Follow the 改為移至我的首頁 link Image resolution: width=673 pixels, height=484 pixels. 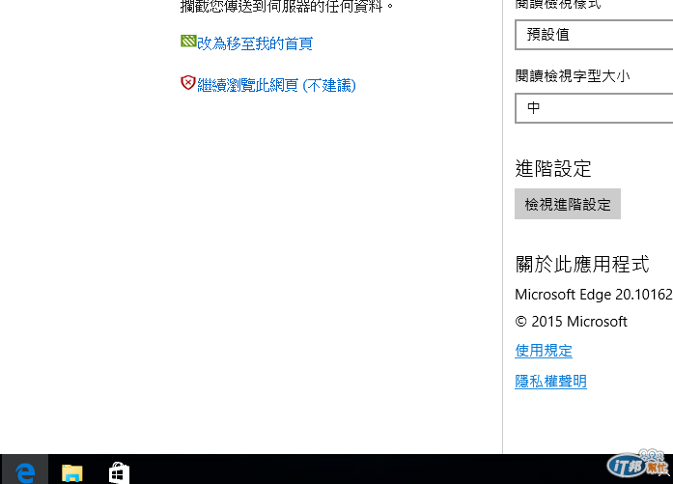[x=255, y=43]
